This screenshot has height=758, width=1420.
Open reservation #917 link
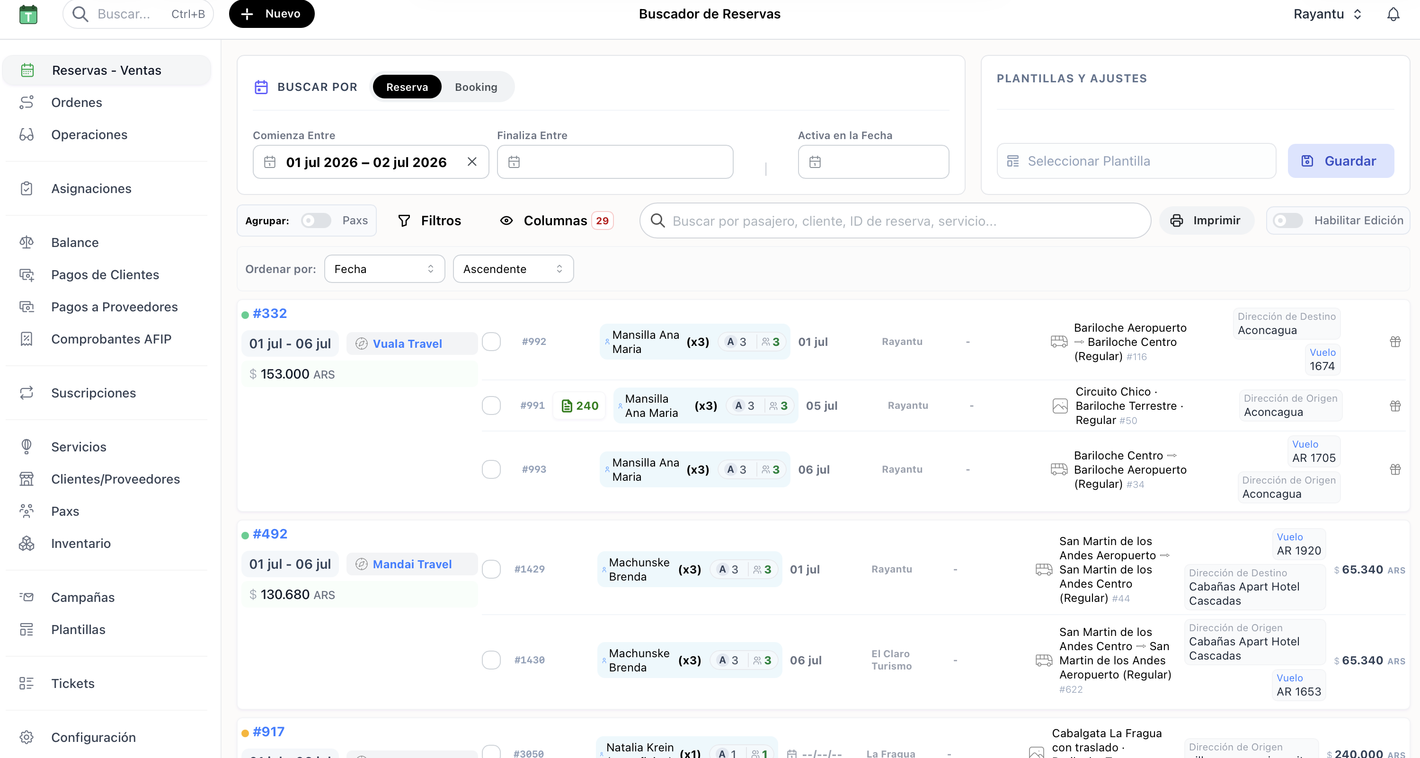pyautogui.click(x=268, y=732)
